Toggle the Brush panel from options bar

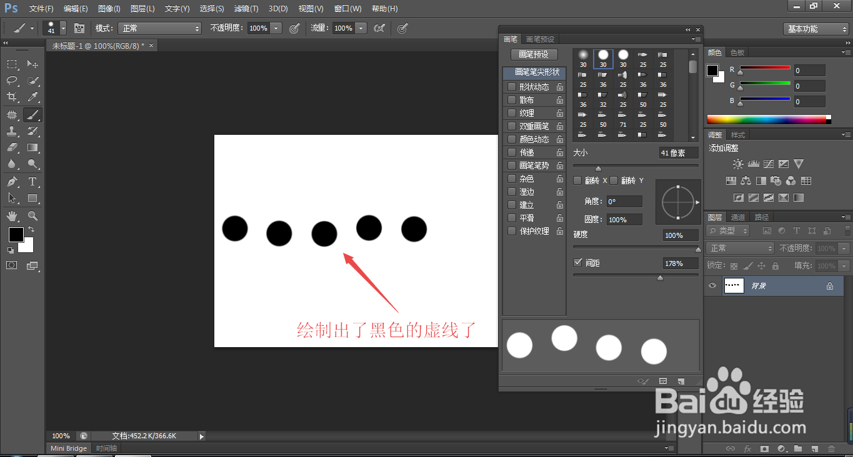79,28
